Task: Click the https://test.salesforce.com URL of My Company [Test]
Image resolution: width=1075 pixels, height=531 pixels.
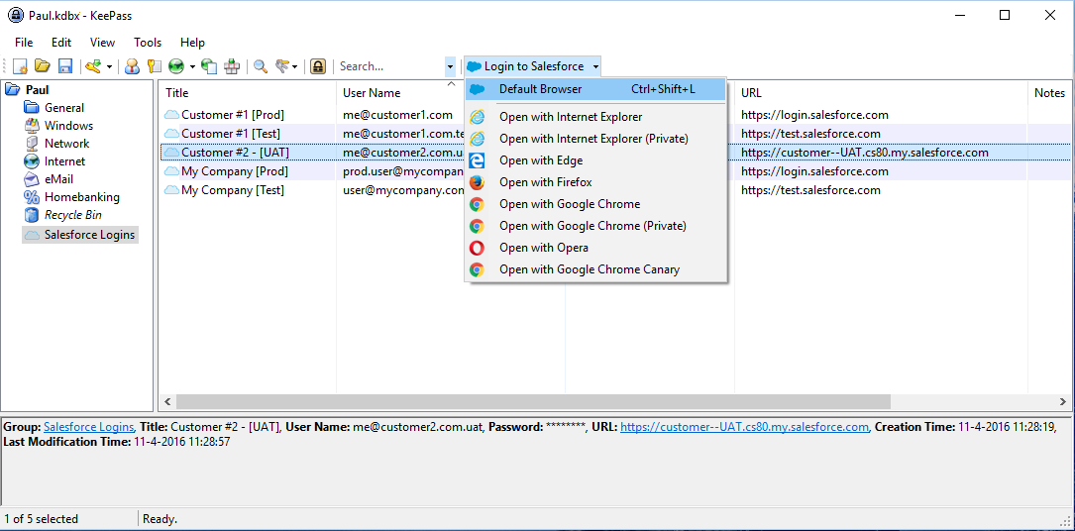Action: pyautogui.click(x=810, y=190)
